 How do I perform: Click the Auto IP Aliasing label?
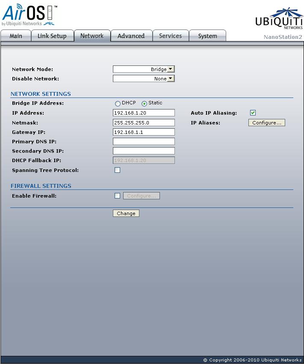[214, 113]
